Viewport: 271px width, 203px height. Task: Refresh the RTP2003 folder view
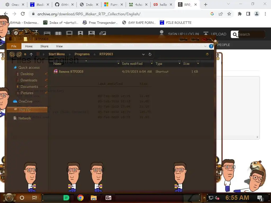pyautogui.click(x=150, y=54)
